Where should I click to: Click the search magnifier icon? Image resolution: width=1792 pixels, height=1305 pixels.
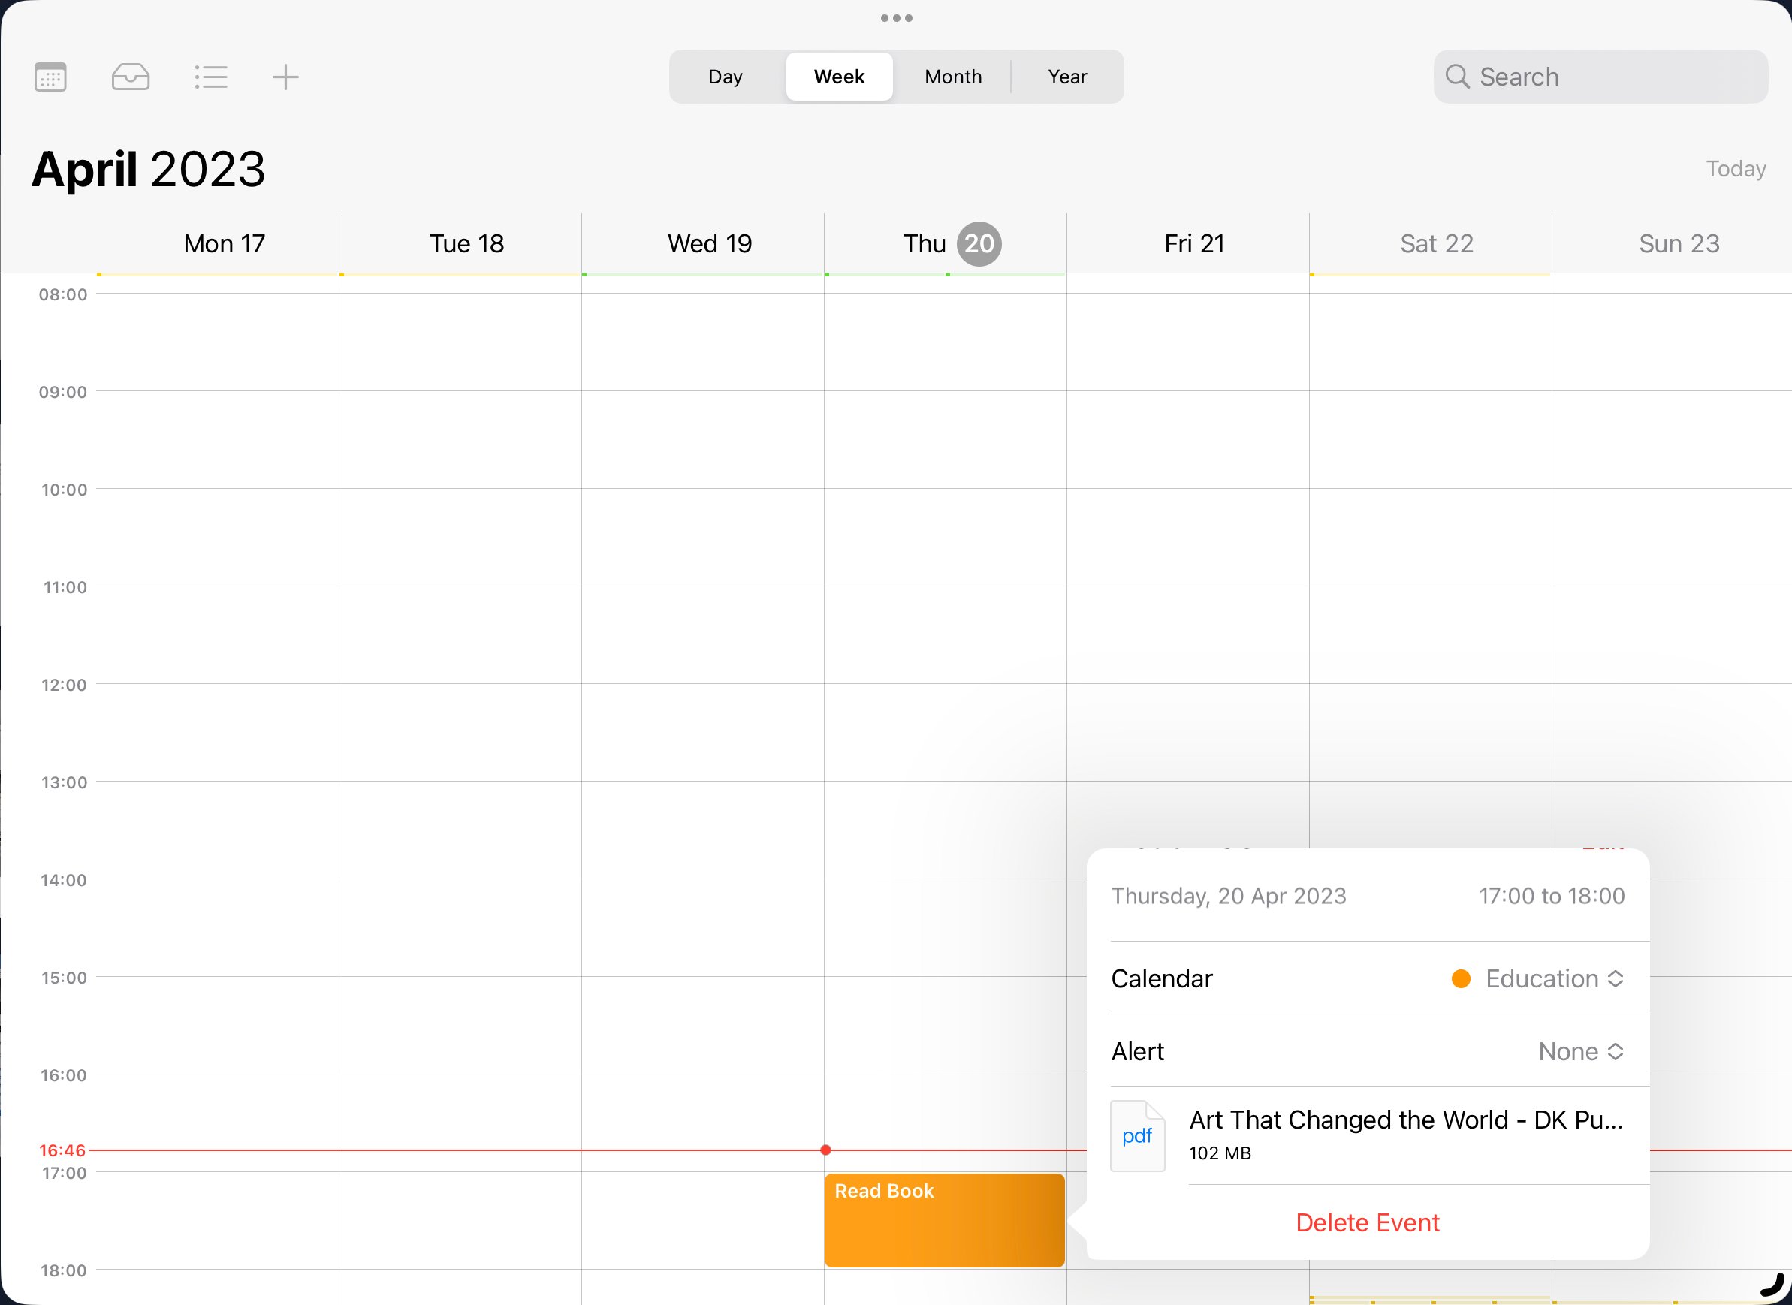click(x=1457, y=77)
